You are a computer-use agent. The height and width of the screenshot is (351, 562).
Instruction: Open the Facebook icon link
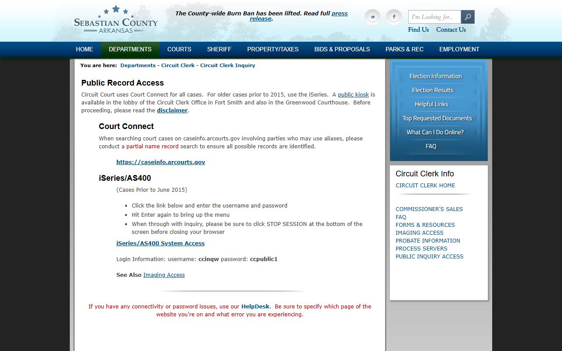[x=394, y=17]
